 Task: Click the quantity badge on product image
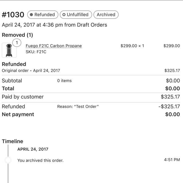coord(17,43)
